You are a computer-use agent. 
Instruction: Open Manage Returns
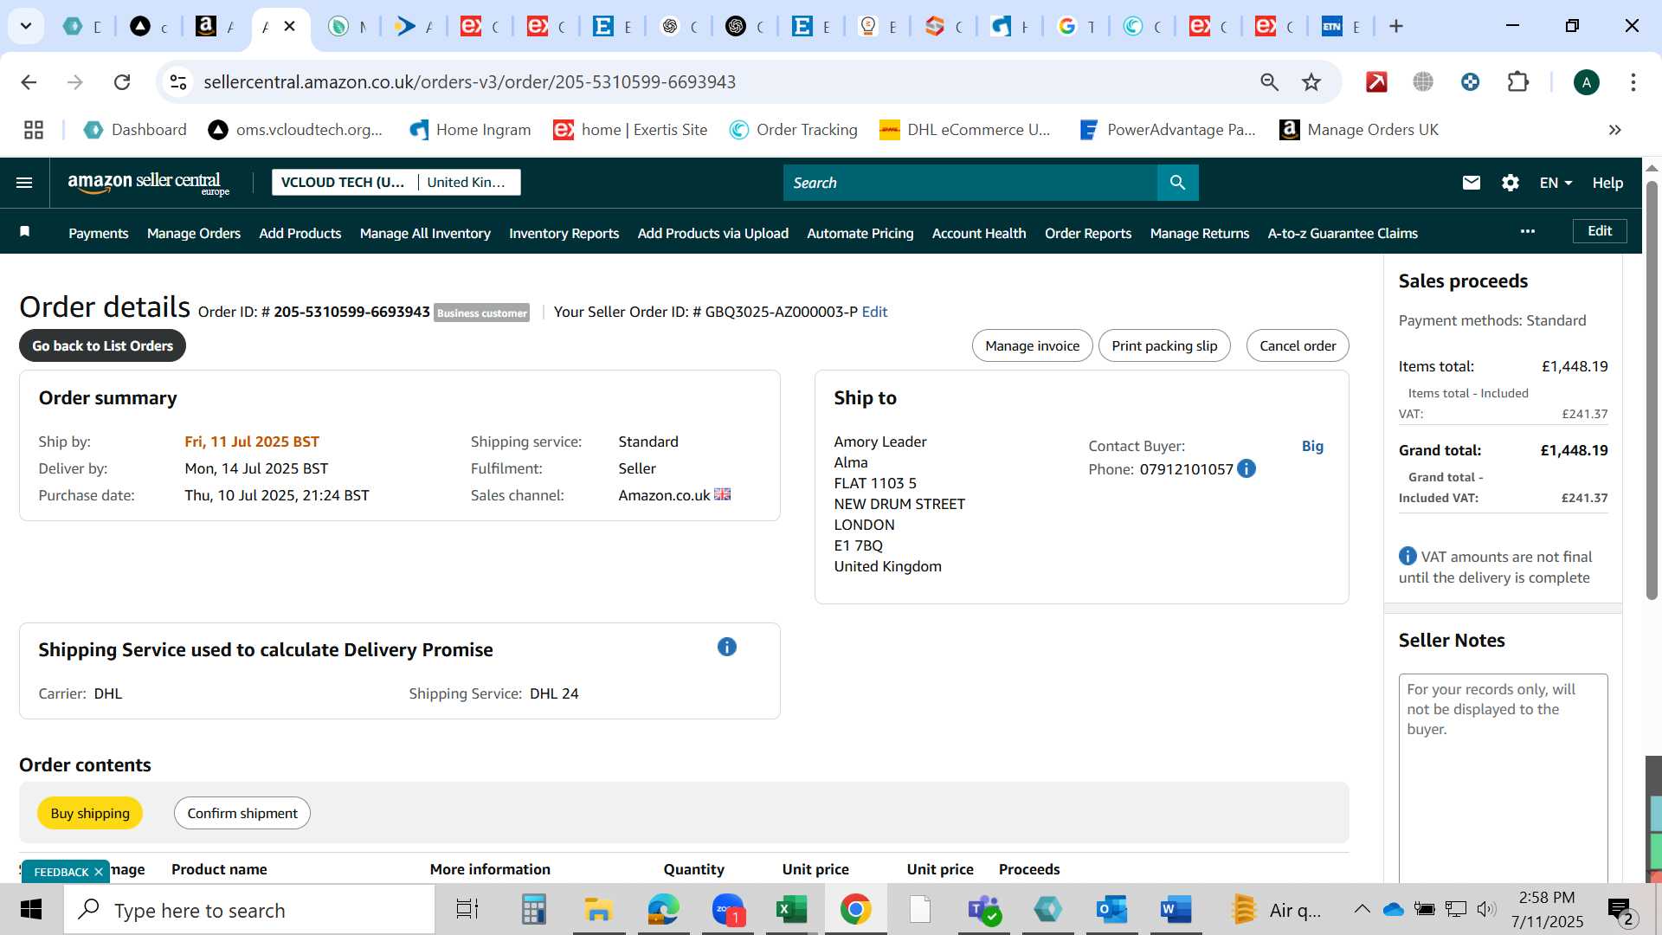tap(1200, 233)
